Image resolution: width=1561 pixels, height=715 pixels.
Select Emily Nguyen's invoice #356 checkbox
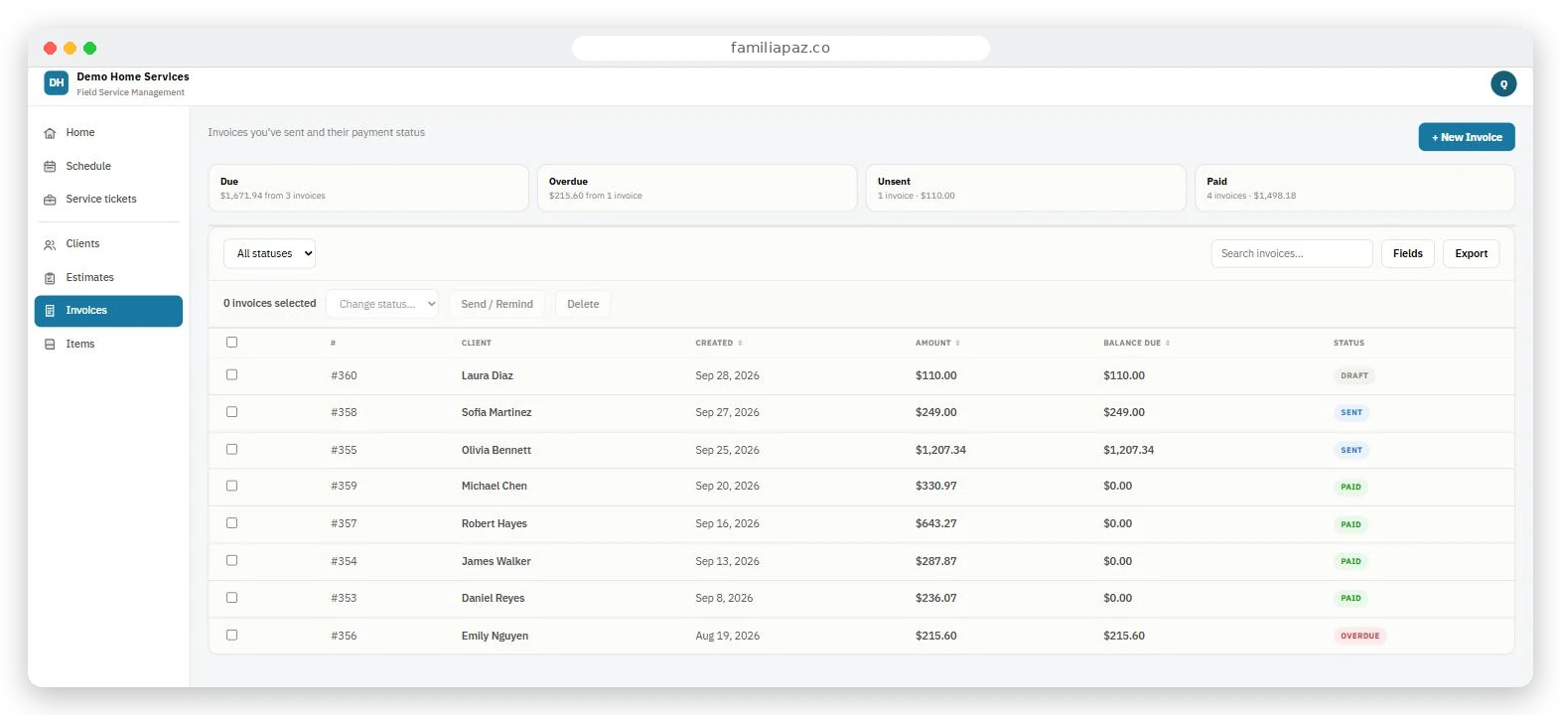pyautogui.click(x=231, y=635)
